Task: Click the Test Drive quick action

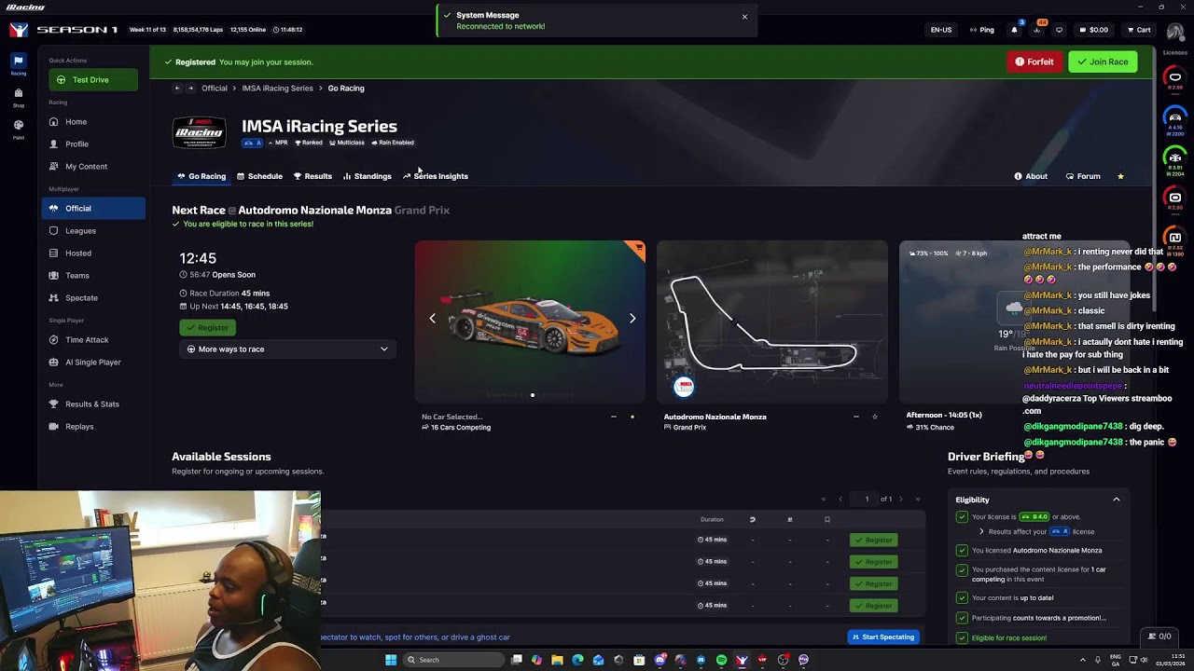Action: [x=93, y=80]
